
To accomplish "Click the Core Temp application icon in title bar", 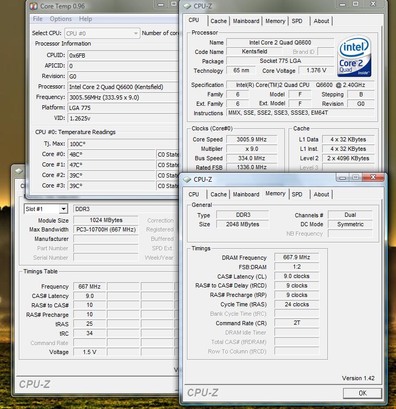I will [x=34, y=6].
